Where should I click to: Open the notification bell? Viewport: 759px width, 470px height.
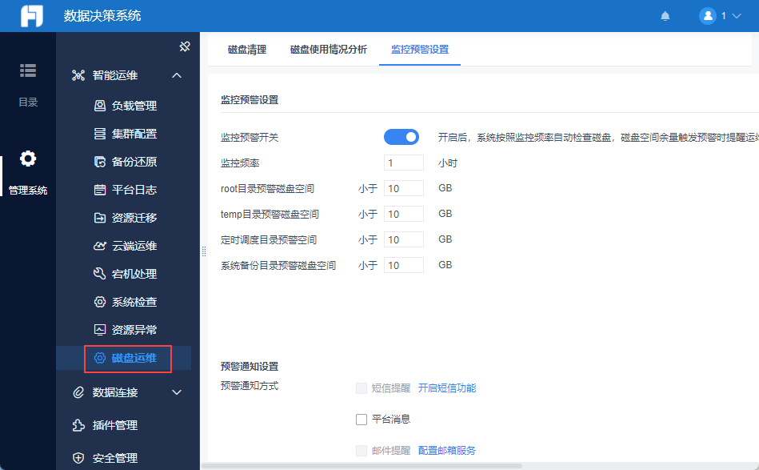pyautogui.click(x=665, y=16)
